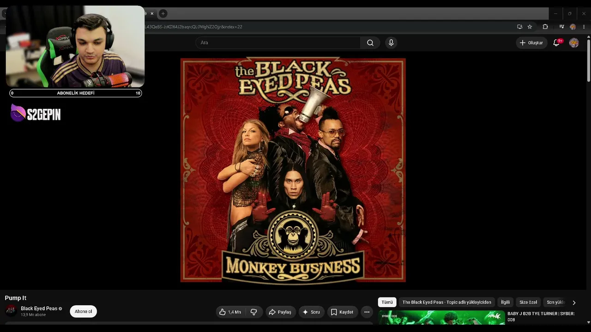The height and width of the screenshot is (332, 591).
Task: Select the Tümü filter chip
Action: click(387, 302)
